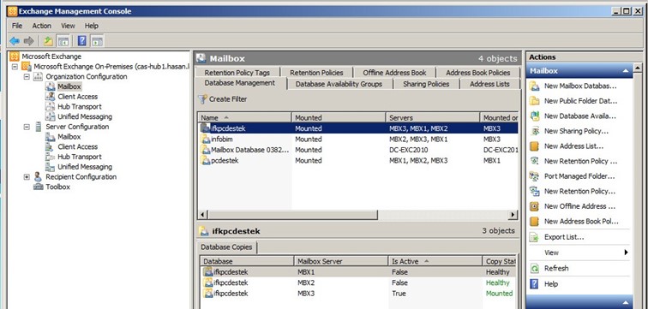Switch to Sharing Policies tab
This screenshot has height=309, width=648.
tap(426, 84)
